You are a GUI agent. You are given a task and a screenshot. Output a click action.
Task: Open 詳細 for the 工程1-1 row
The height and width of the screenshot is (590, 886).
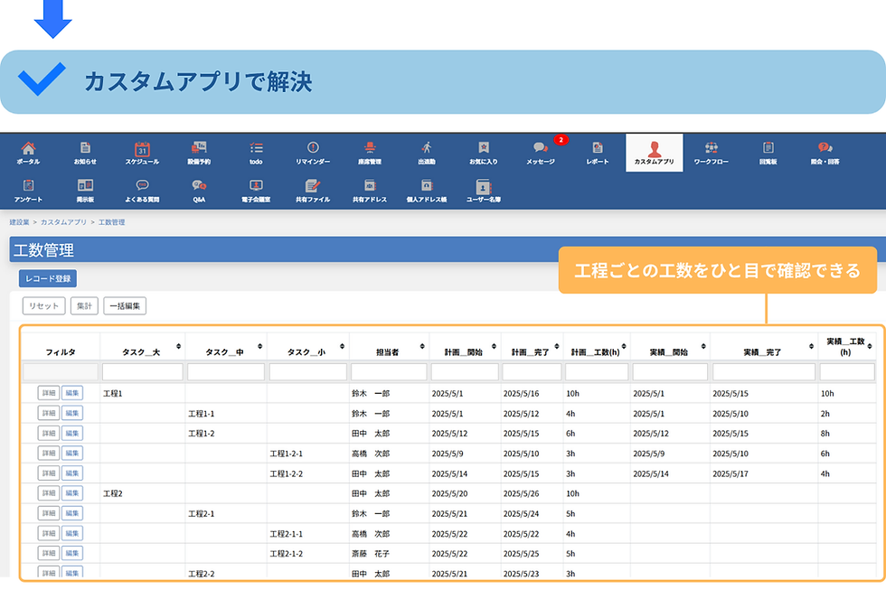49,413
